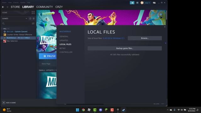201x113 pixels.
Task: Click the user avatar picture
Action: (x=142, y=3)
